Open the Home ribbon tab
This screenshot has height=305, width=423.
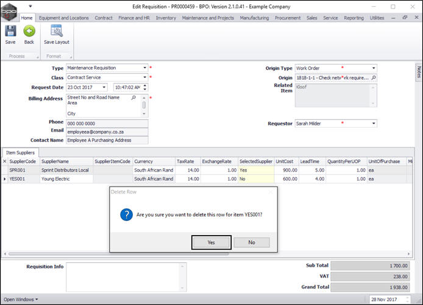tap(27, 18)
